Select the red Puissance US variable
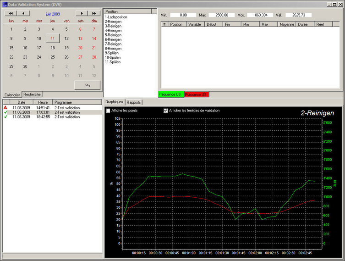The width and height of the screenshot is (345, 261). 197,94
